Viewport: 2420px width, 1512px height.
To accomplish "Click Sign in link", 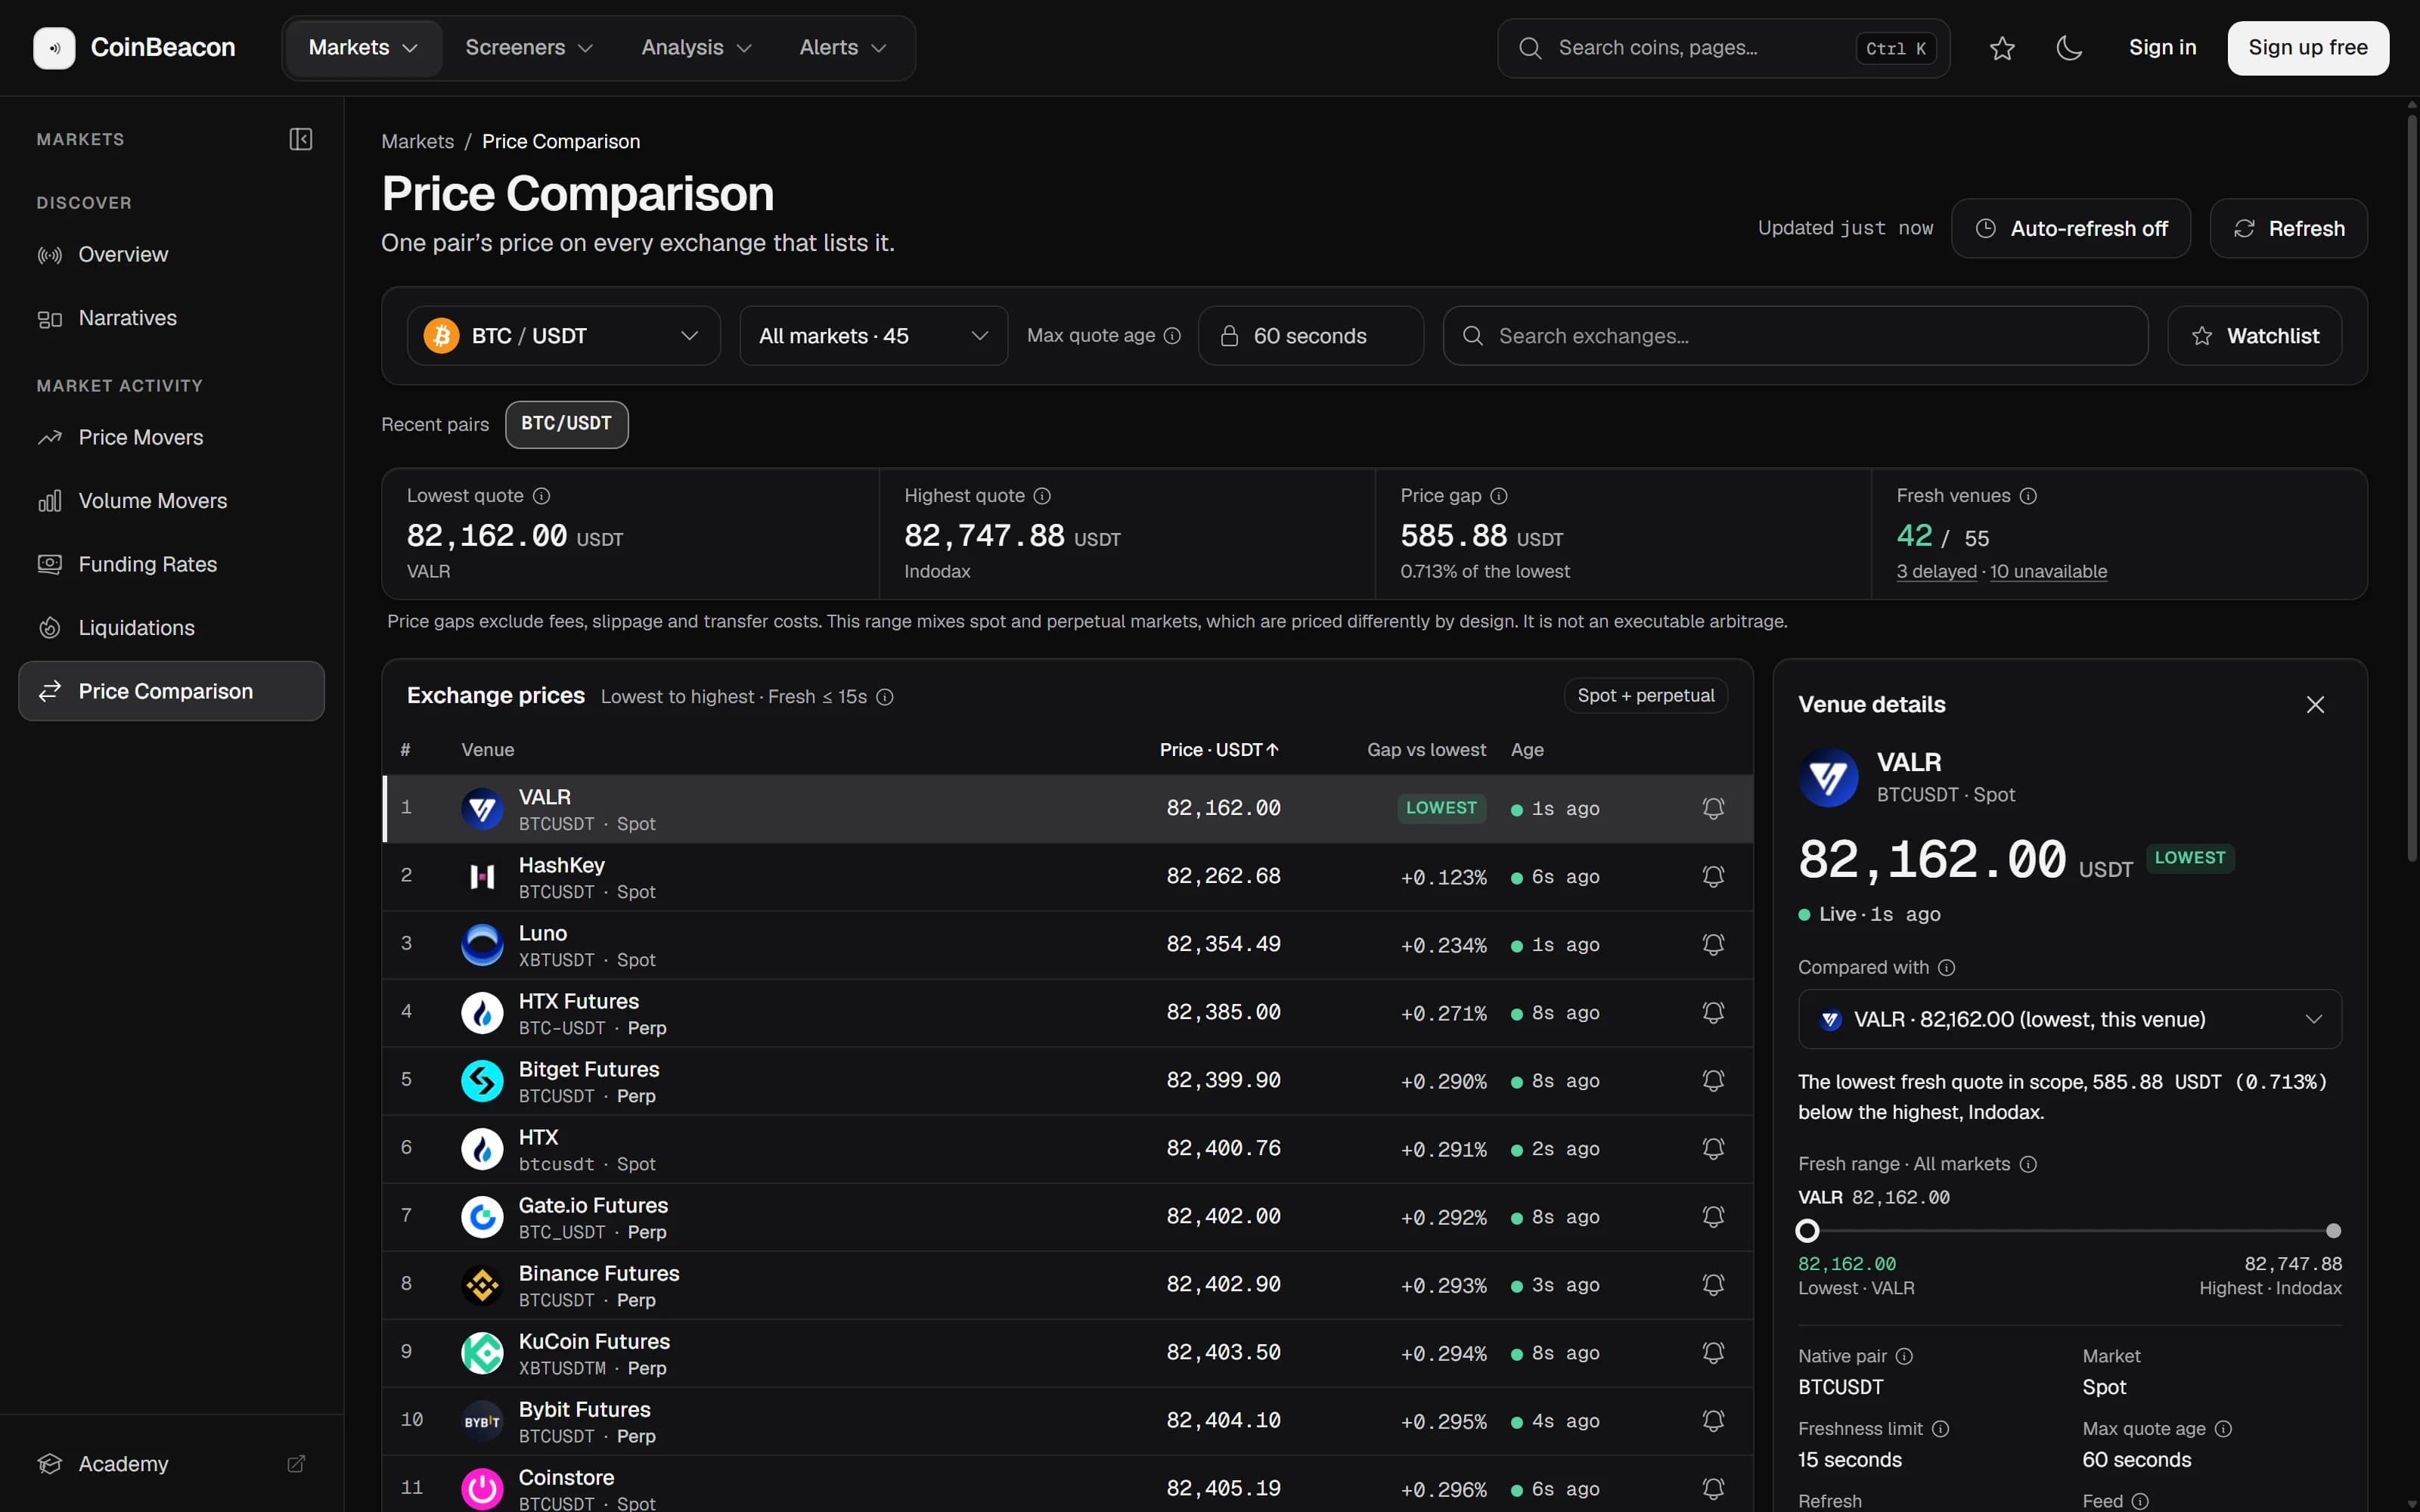I will [2162, 48].
